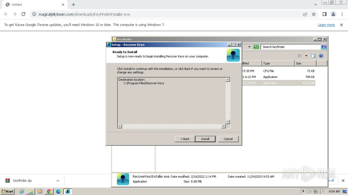This screenshot has width=348, height=195.
Task: Sort by Type column header
Action: 278,63
